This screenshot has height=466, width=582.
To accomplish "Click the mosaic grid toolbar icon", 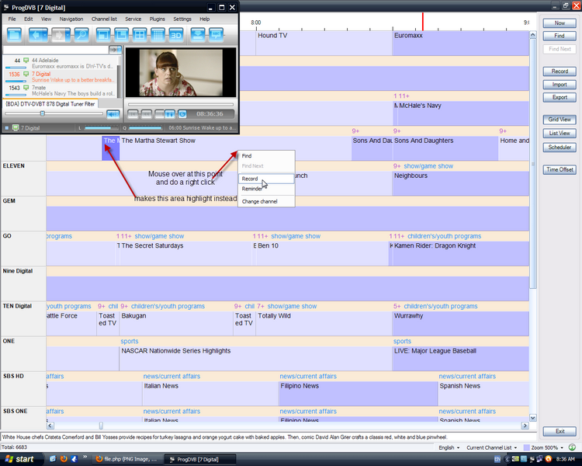I will pos(158,35).
